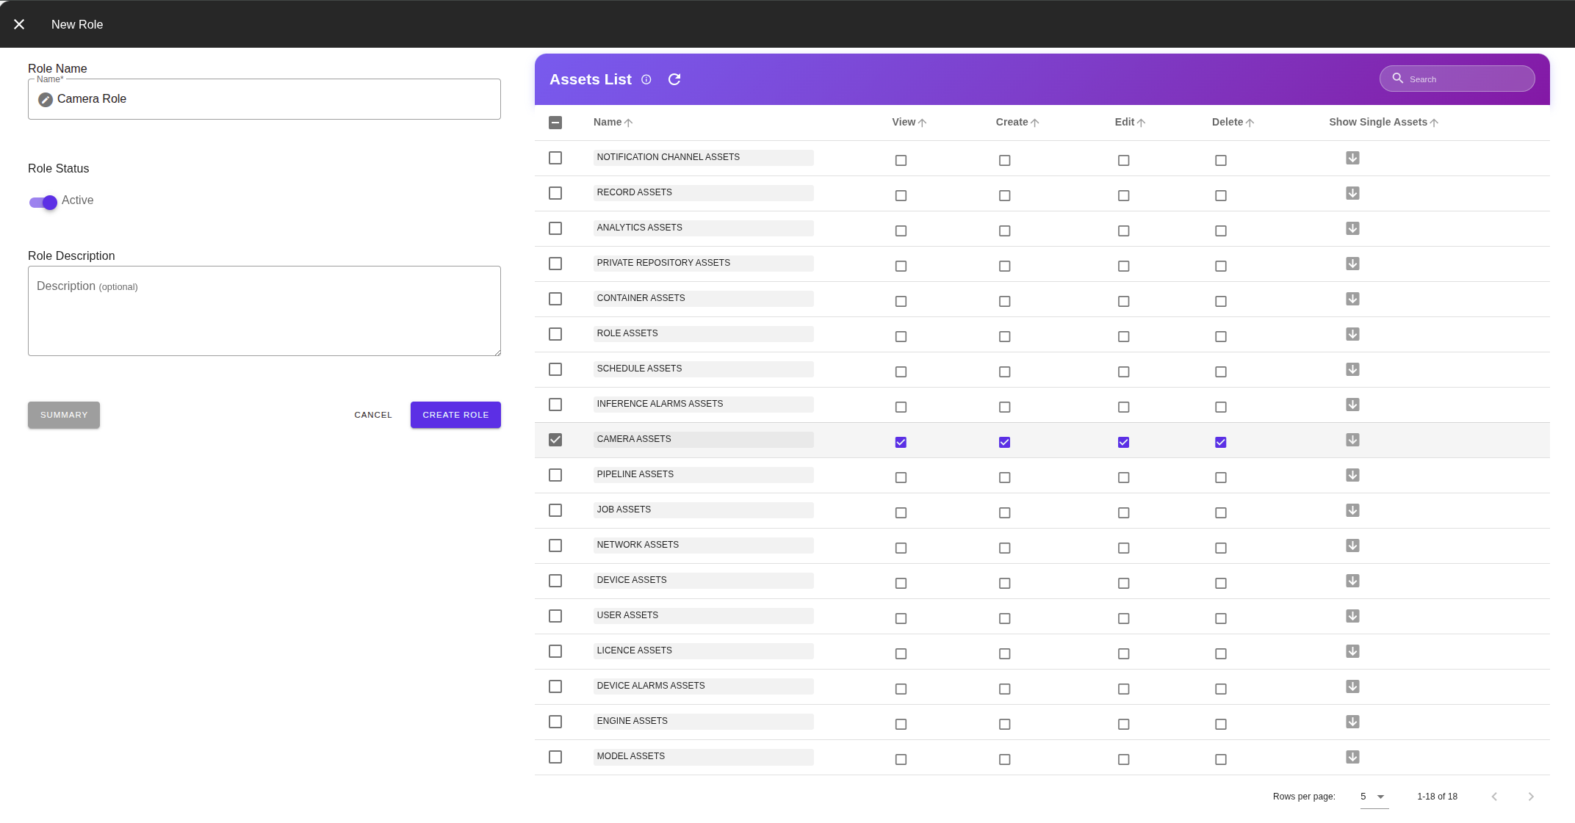
Task: Click the Create column header
Action: 1012,122
